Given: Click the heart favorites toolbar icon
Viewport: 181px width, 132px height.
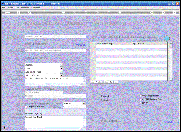Looking at the screenshot, I should (64, 12).
